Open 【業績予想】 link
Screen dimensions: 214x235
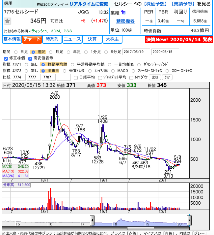183,4
